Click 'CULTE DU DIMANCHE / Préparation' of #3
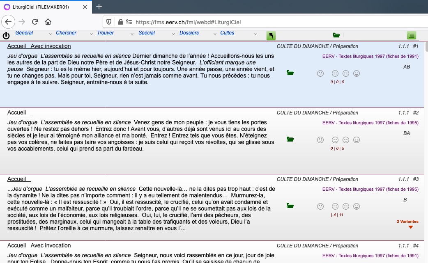The width and height of the screenshot is (428, 263). (318, 179)
